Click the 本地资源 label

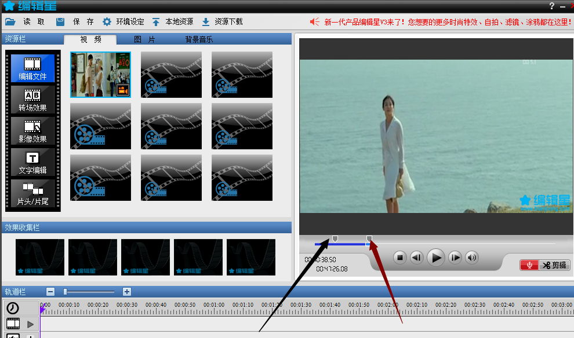point(179,22)
